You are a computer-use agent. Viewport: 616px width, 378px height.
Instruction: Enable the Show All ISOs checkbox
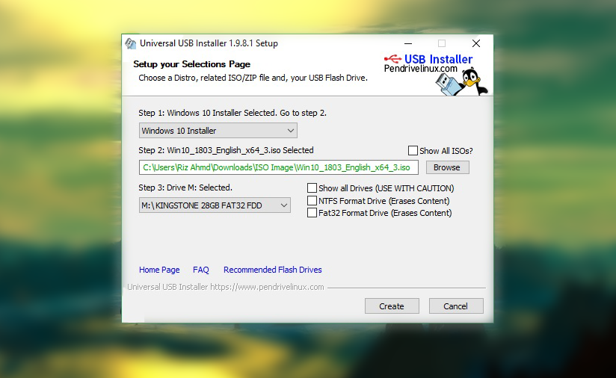[413, 151]
